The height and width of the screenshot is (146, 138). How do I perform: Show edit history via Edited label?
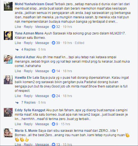pyautogui.click(x=79, y=43)
